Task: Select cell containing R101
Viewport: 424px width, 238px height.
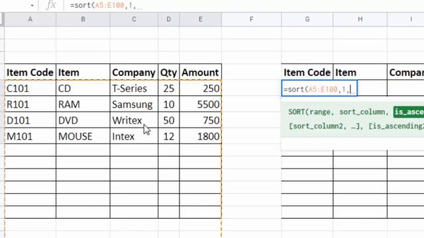Action: [30, 104]
